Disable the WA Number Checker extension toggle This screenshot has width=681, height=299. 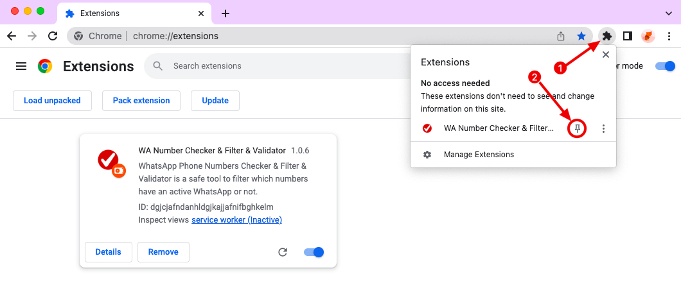coord(314,252)
